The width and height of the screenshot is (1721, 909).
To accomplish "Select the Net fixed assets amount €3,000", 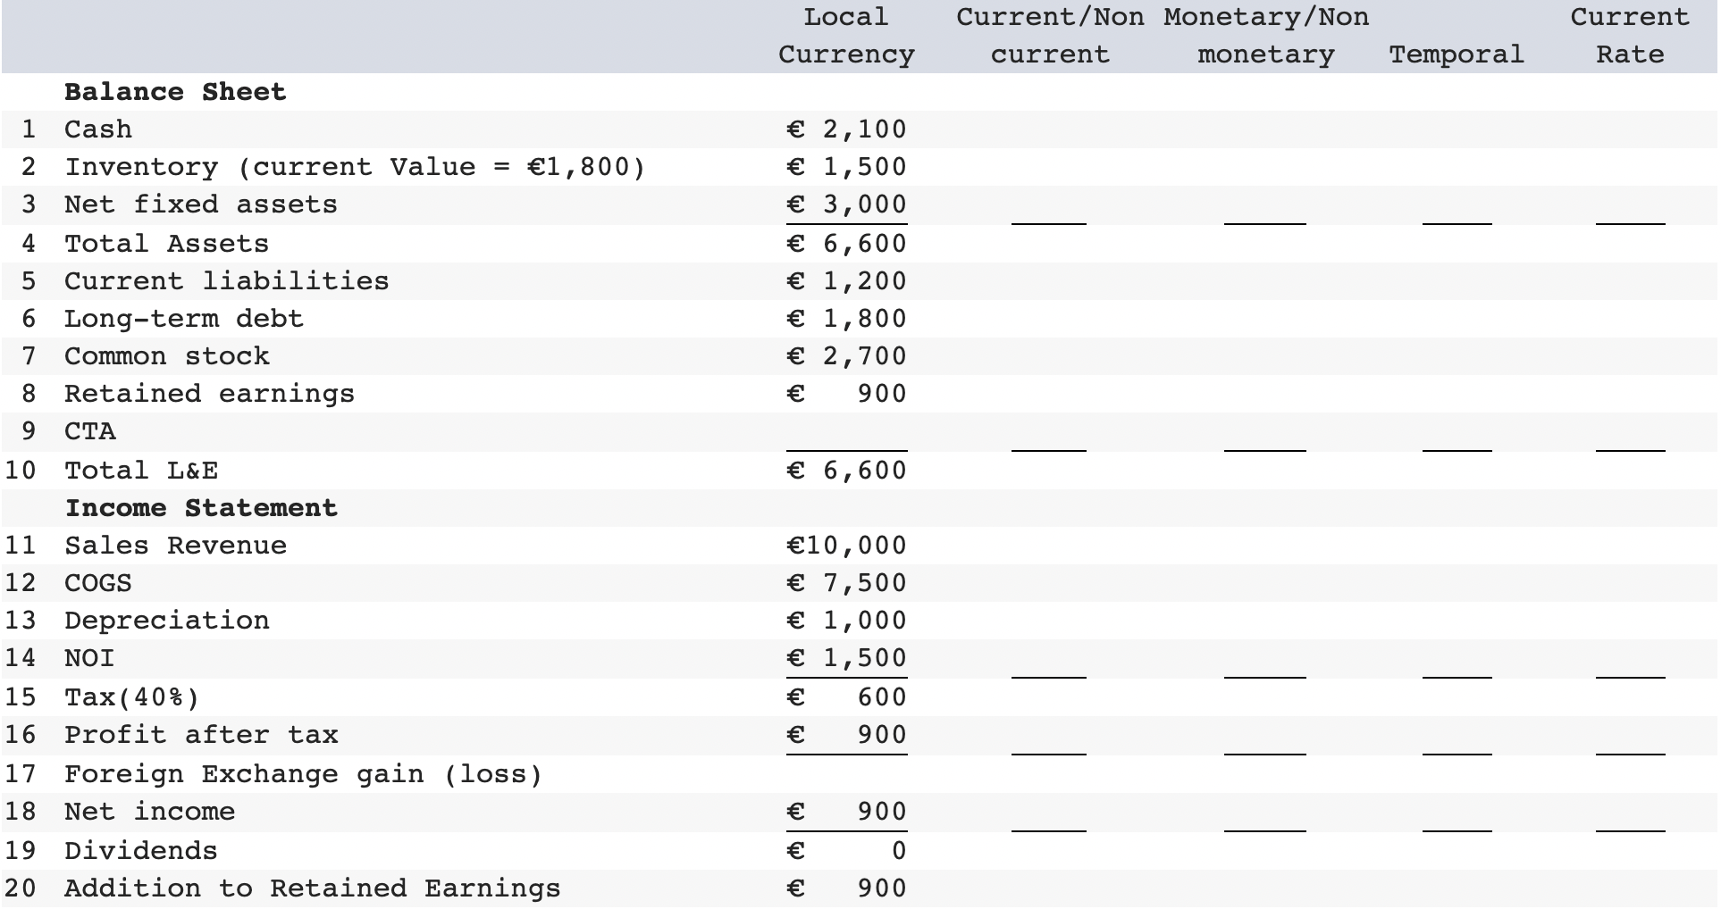I will [x=846, y=204].
